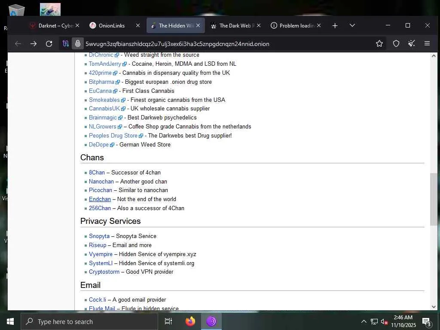Open a new tab with plus button
This screenshot has height=330, width=440.
(x=335, y=25)
